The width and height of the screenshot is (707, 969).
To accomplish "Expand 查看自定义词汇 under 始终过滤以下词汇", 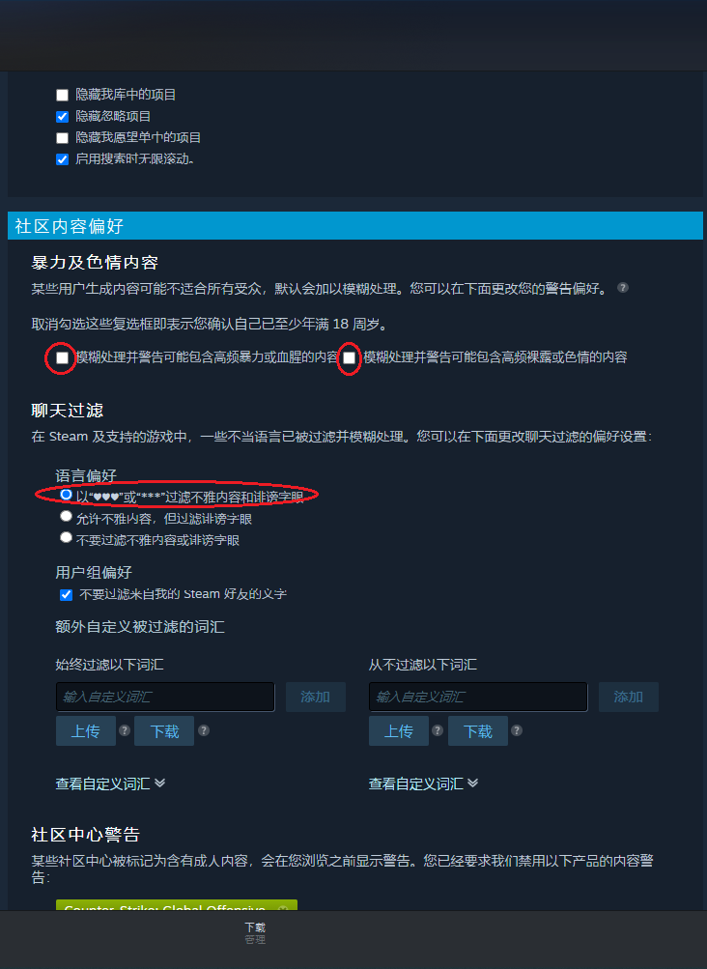I will 111,784.
